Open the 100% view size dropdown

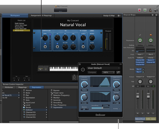tap(108, 72)
